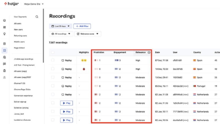The height and width of the screenshot is (124, 220).
Task: Check the box for the 192f3b82 recording
Action: click(x=53, y=77)
